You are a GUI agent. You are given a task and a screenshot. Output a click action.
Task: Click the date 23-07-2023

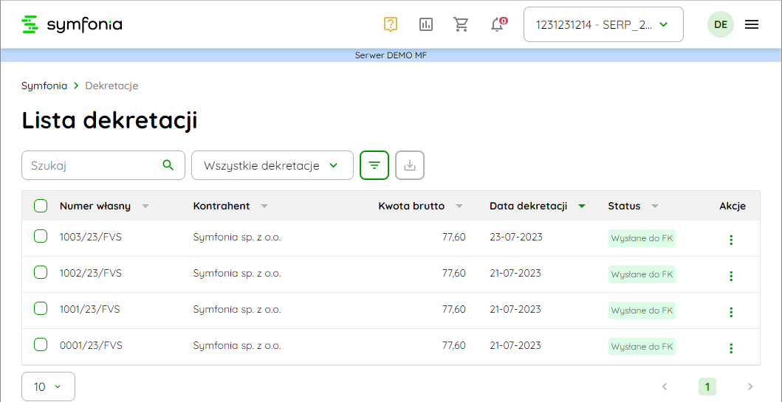[516, 237]
